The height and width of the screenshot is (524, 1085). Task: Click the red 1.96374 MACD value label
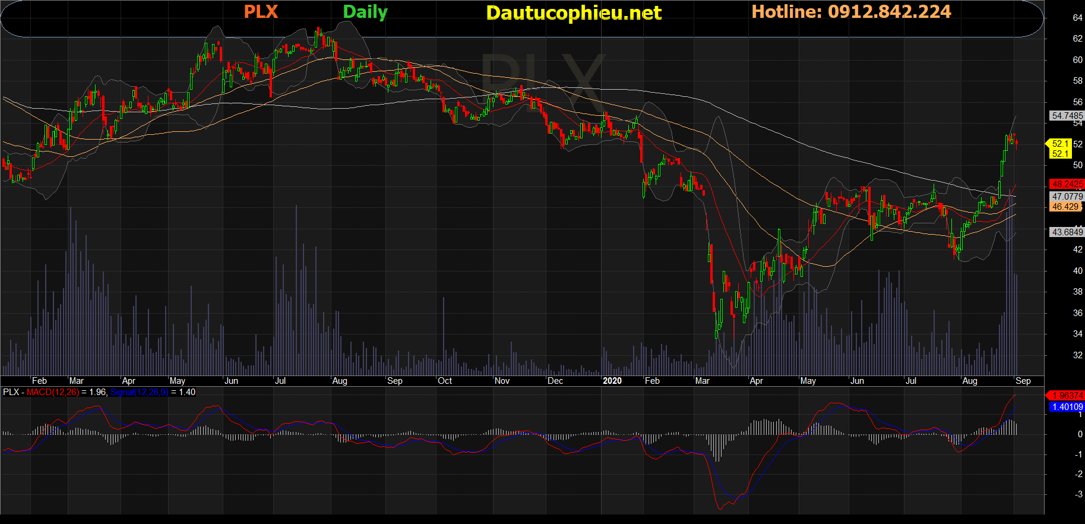coord(1067,396)
